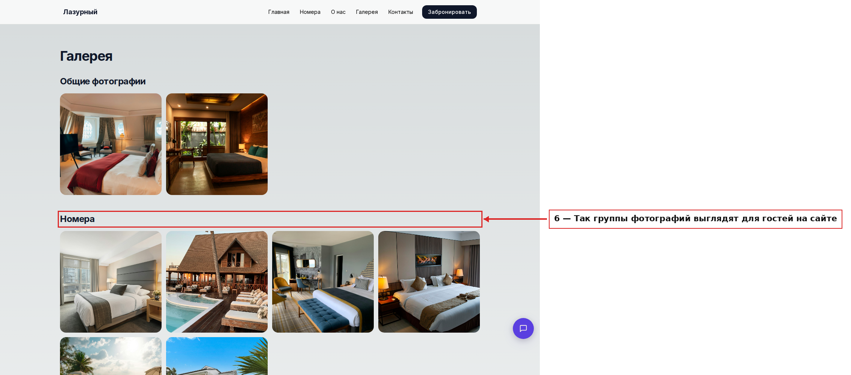This screenshot has height=375, width=851.
Task: Open the Главная menu item
Action: (x=279, y=12)
